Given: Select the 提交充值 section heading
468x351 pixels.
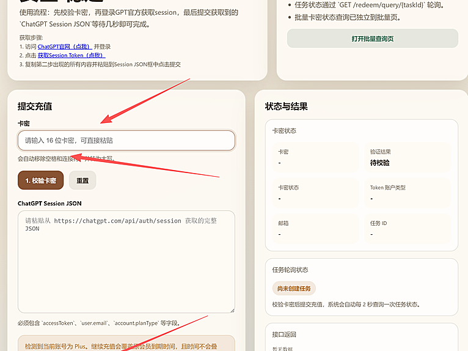Looking at the screenshot, I should 35,106.
